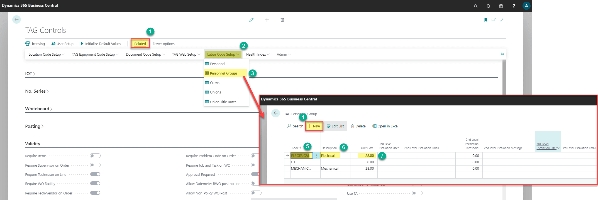
Task: Expand Location Code Setup menu
Action: point(47,54)
